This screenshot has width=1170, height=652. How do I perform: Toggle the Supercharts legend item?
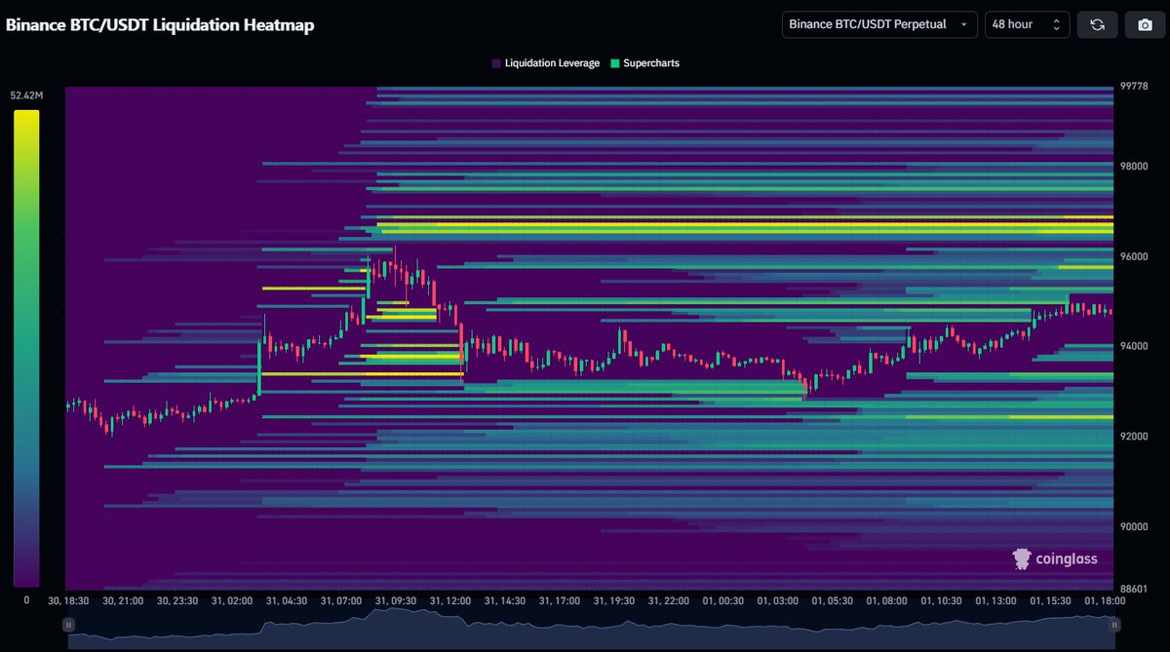[643, 63]
